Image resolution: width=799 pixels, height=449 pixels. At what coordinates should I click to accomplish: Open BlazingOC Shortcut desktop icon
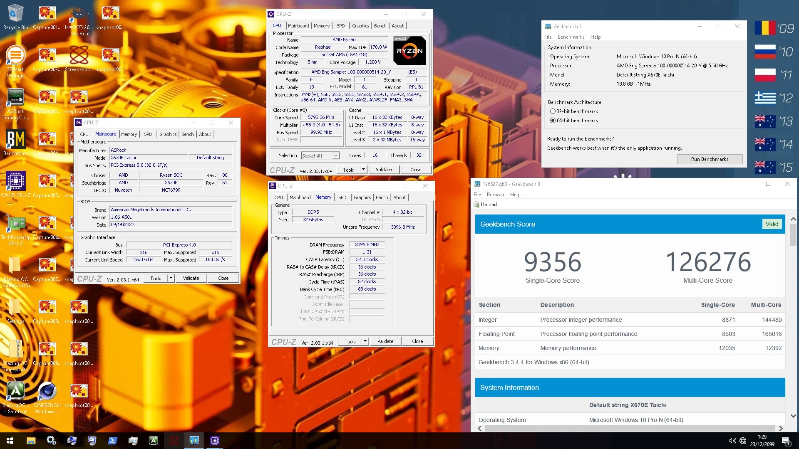[x=15, y=398]
